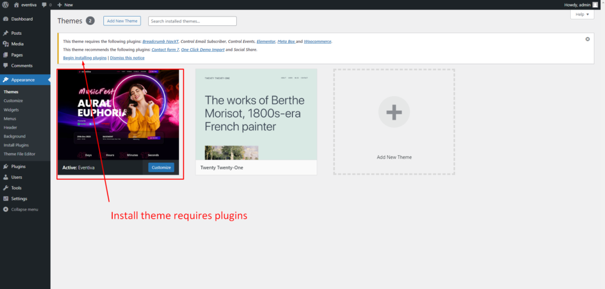Click the Add New Theme placeholder label
This screenshot has height=289, width=605.
[x=394, y=157]
